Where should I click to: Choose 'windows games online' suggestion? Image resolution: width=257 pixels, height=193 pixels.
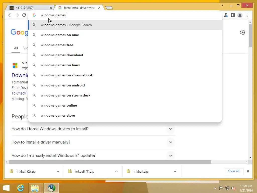(x=125, y=105)
